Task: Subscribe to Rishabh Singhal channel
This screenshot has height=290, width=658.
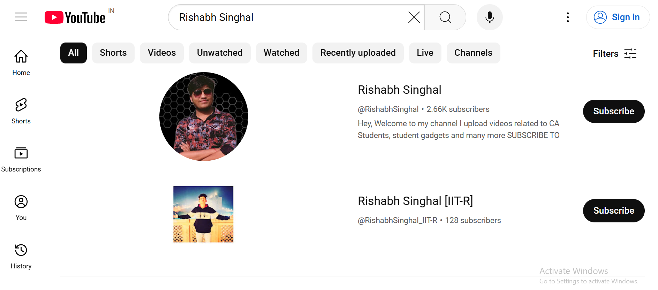Action: (x=613, y=111)
